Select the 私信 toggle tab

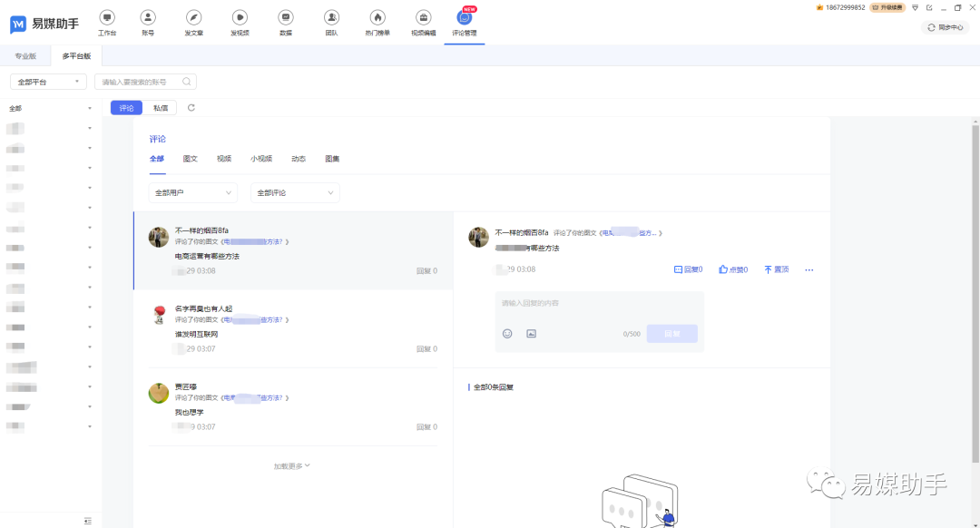point(161,108)
